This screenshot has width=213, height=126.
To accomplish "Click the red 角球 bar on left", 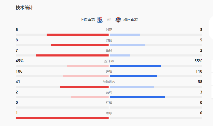I will click(x=72, y=55).
